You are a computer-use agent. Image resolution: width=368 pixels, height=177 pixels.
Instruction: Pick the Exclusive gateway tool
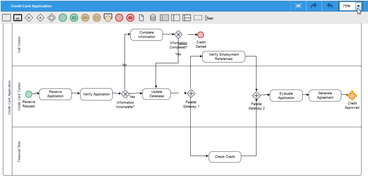[29, 18]
